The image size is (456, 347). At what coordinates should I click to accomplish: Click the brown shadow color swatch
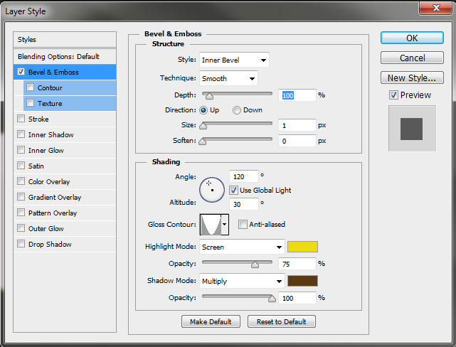pyautogui.click(x=302, y=281)
